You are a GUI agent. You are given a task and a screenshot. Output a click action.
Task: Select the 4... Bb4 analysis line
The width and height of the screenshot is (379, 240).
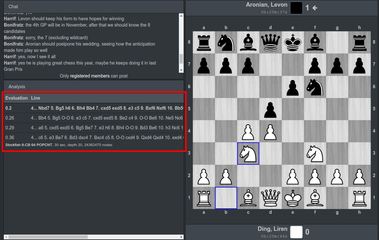[x=94, y=118]
